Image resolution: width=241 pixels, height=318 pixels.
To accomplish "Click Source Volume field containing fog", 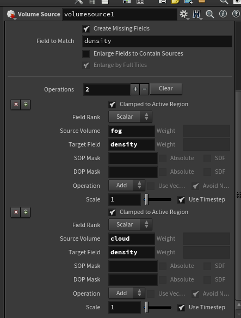I will point(132,131).
